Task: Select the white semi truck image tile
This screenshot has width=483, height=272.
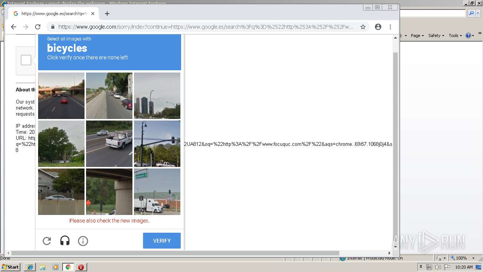Action: pyautogui.click(x=157, y=192)
